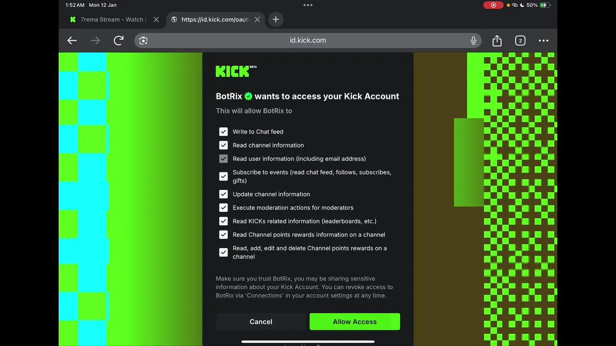Uncheck Read channel information
The width and height of the screenshot is (616, 346).
pos(223,145)
